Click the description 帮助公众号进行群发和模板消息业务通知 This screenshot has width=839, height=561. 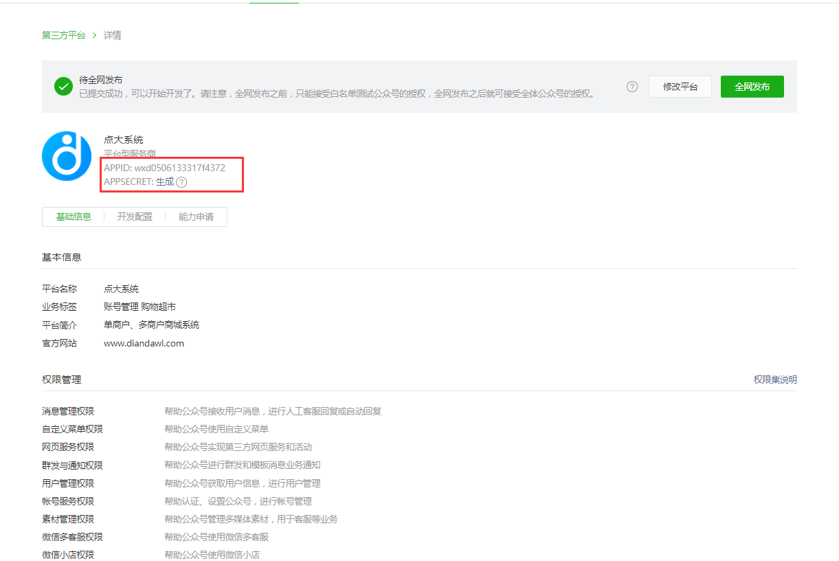(243, 465)
